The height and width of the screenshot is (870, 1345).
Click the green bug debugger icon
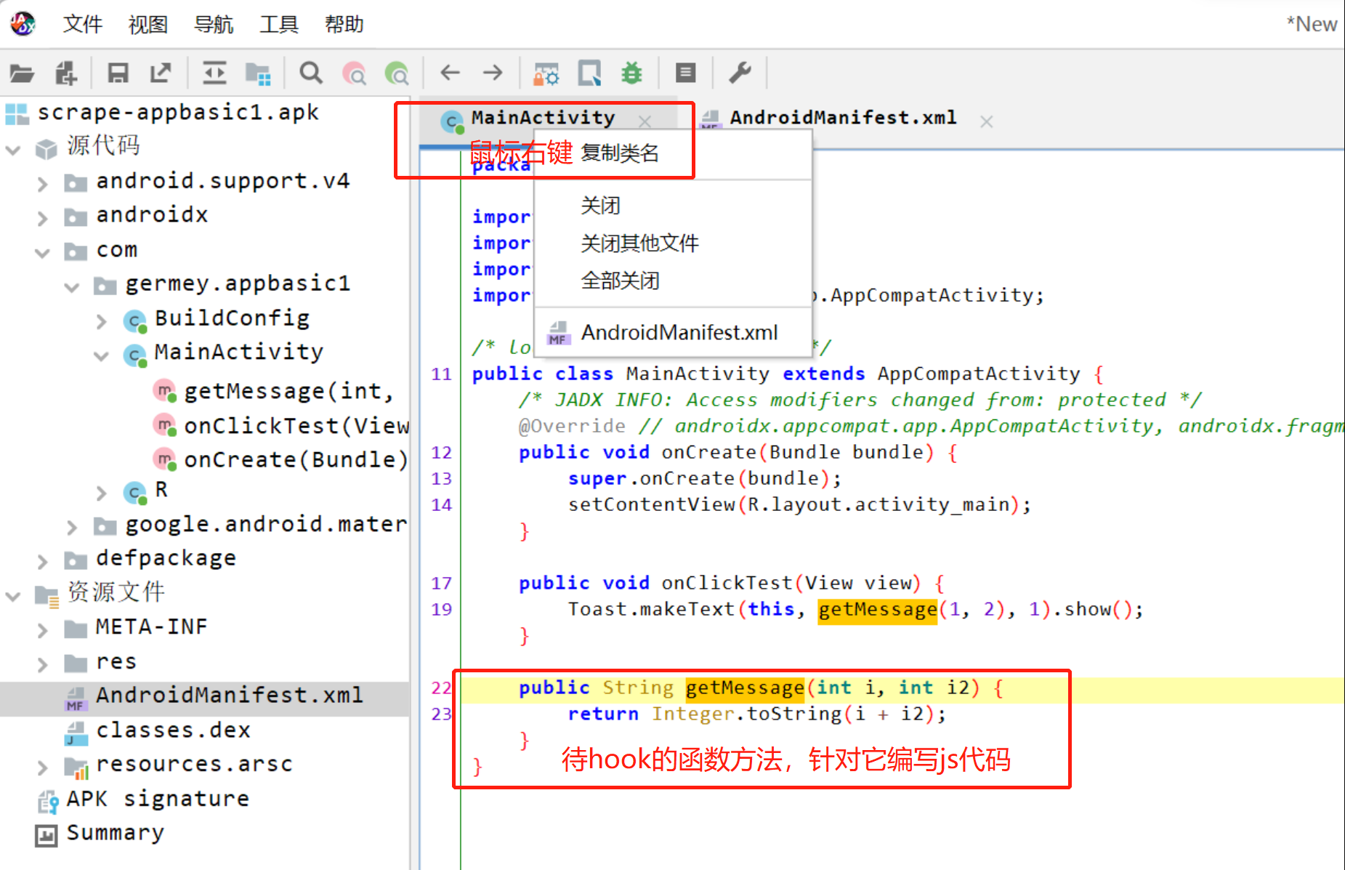[x=631, y=73]
